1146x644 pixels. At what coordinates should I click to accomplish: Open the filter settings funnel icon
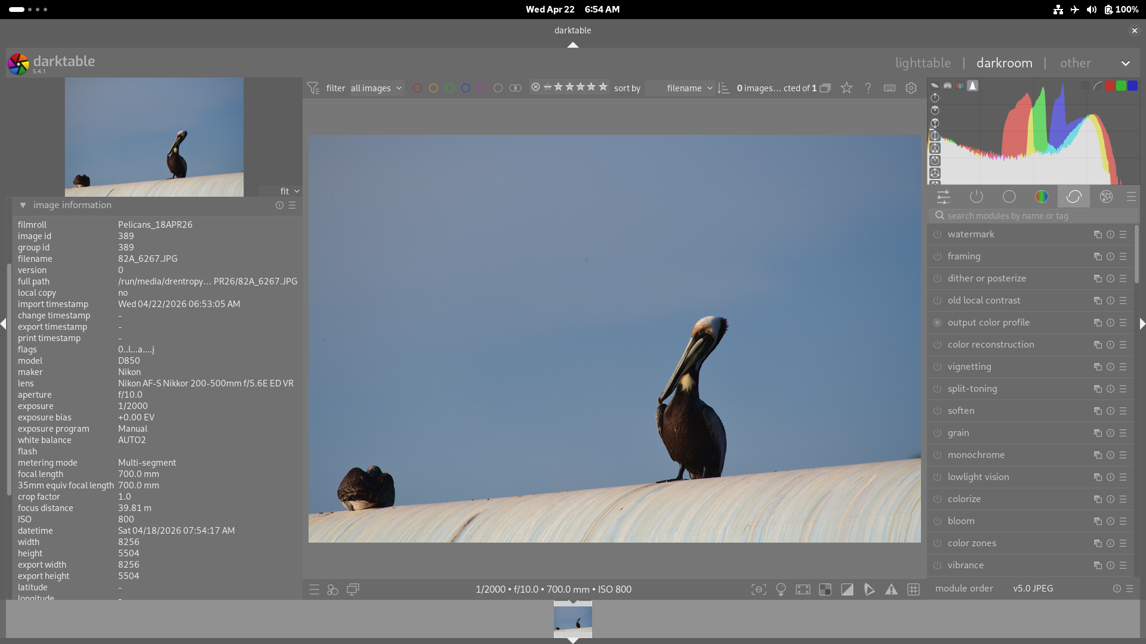[313, 88]
